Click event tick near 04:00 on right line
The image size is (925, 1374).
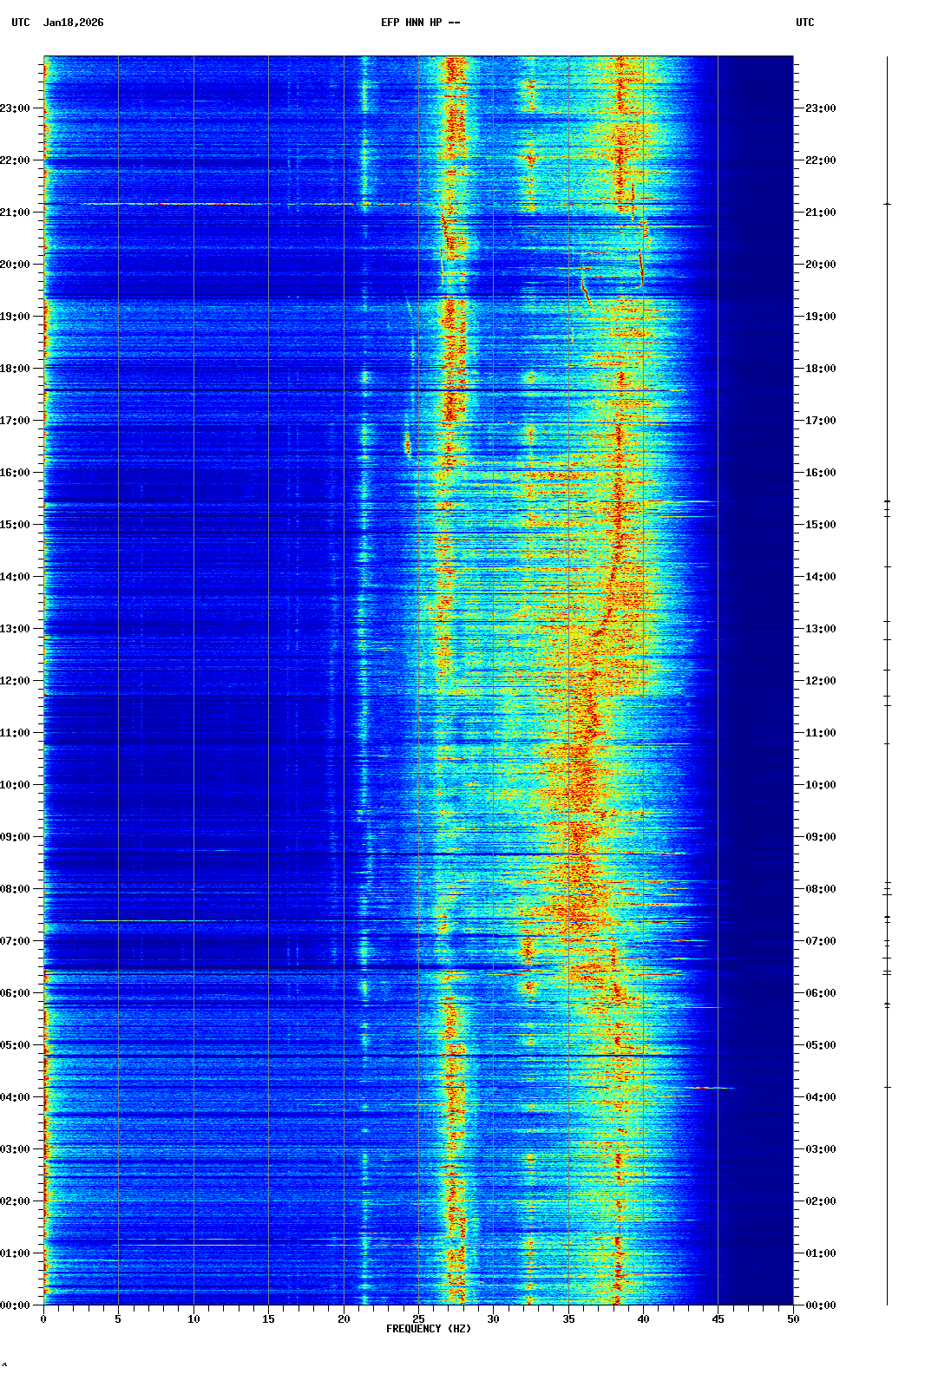click(887, 1087)
